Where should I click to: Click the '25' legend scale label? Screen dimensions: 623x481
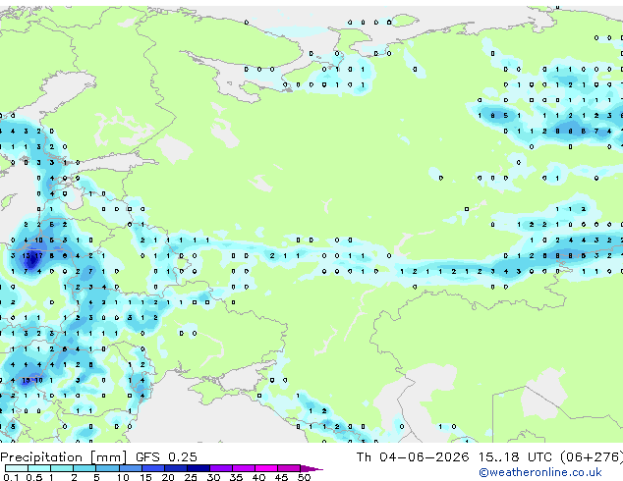click(x=191, y=477)
